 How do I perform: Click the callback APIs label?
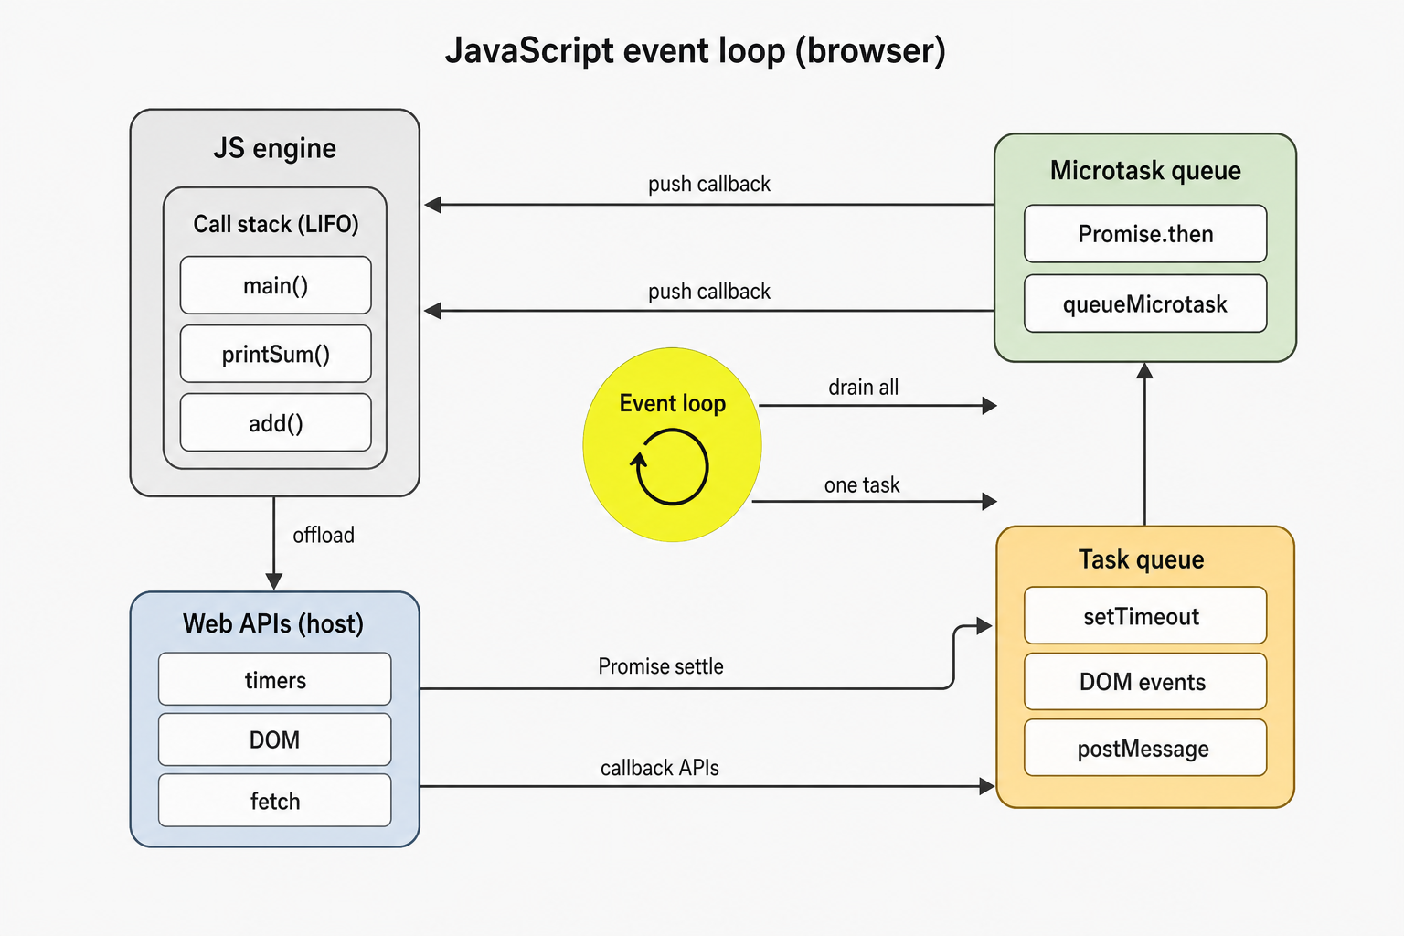[660, 768]
